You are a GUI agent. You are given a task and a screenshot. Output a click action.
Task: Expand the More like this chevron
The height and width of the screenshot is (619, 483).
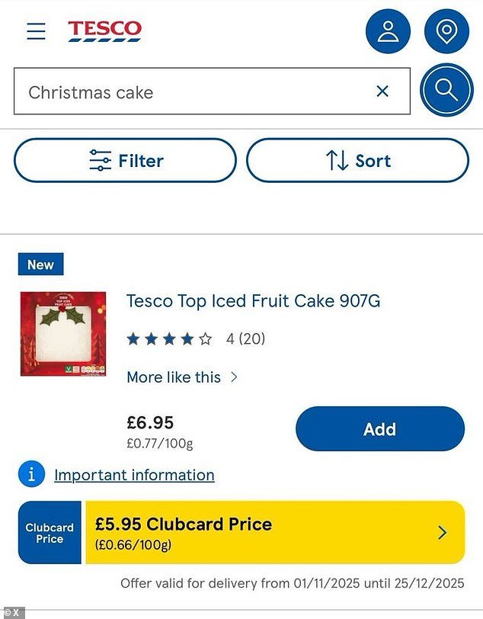234,377
